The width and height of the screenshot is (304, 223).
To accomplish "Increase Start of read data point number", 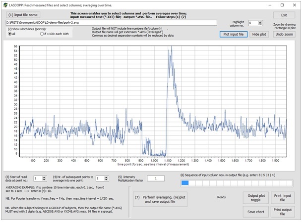I will click(x=44, y=177).
